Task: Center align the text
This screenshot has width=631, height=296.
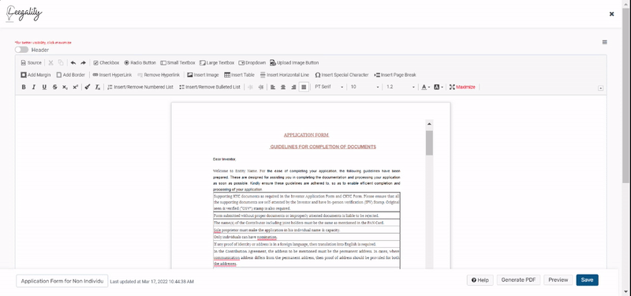Action: pos(283,87)
